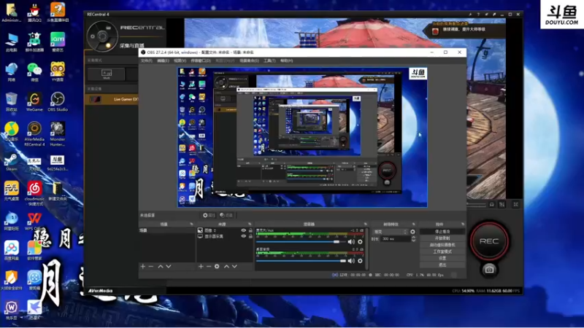
Task: Open OBS Studio desktop shortcut
Action: [58, 101]
